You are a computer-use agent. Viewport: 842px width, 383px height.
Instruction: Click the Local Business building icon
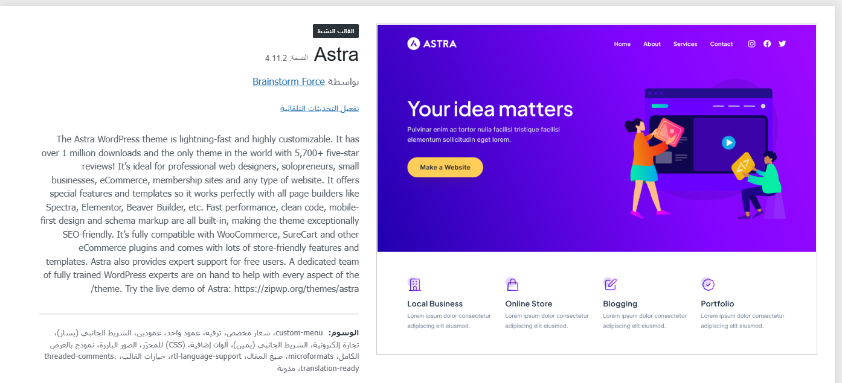point(414,284)
